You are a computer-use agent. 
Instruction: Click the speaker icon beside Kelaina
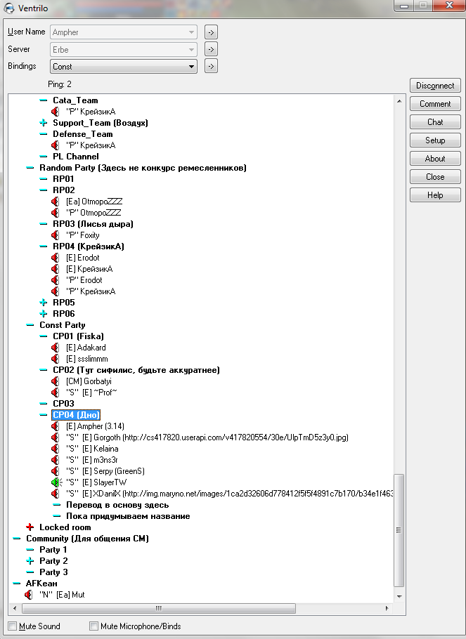coord(55,449)
